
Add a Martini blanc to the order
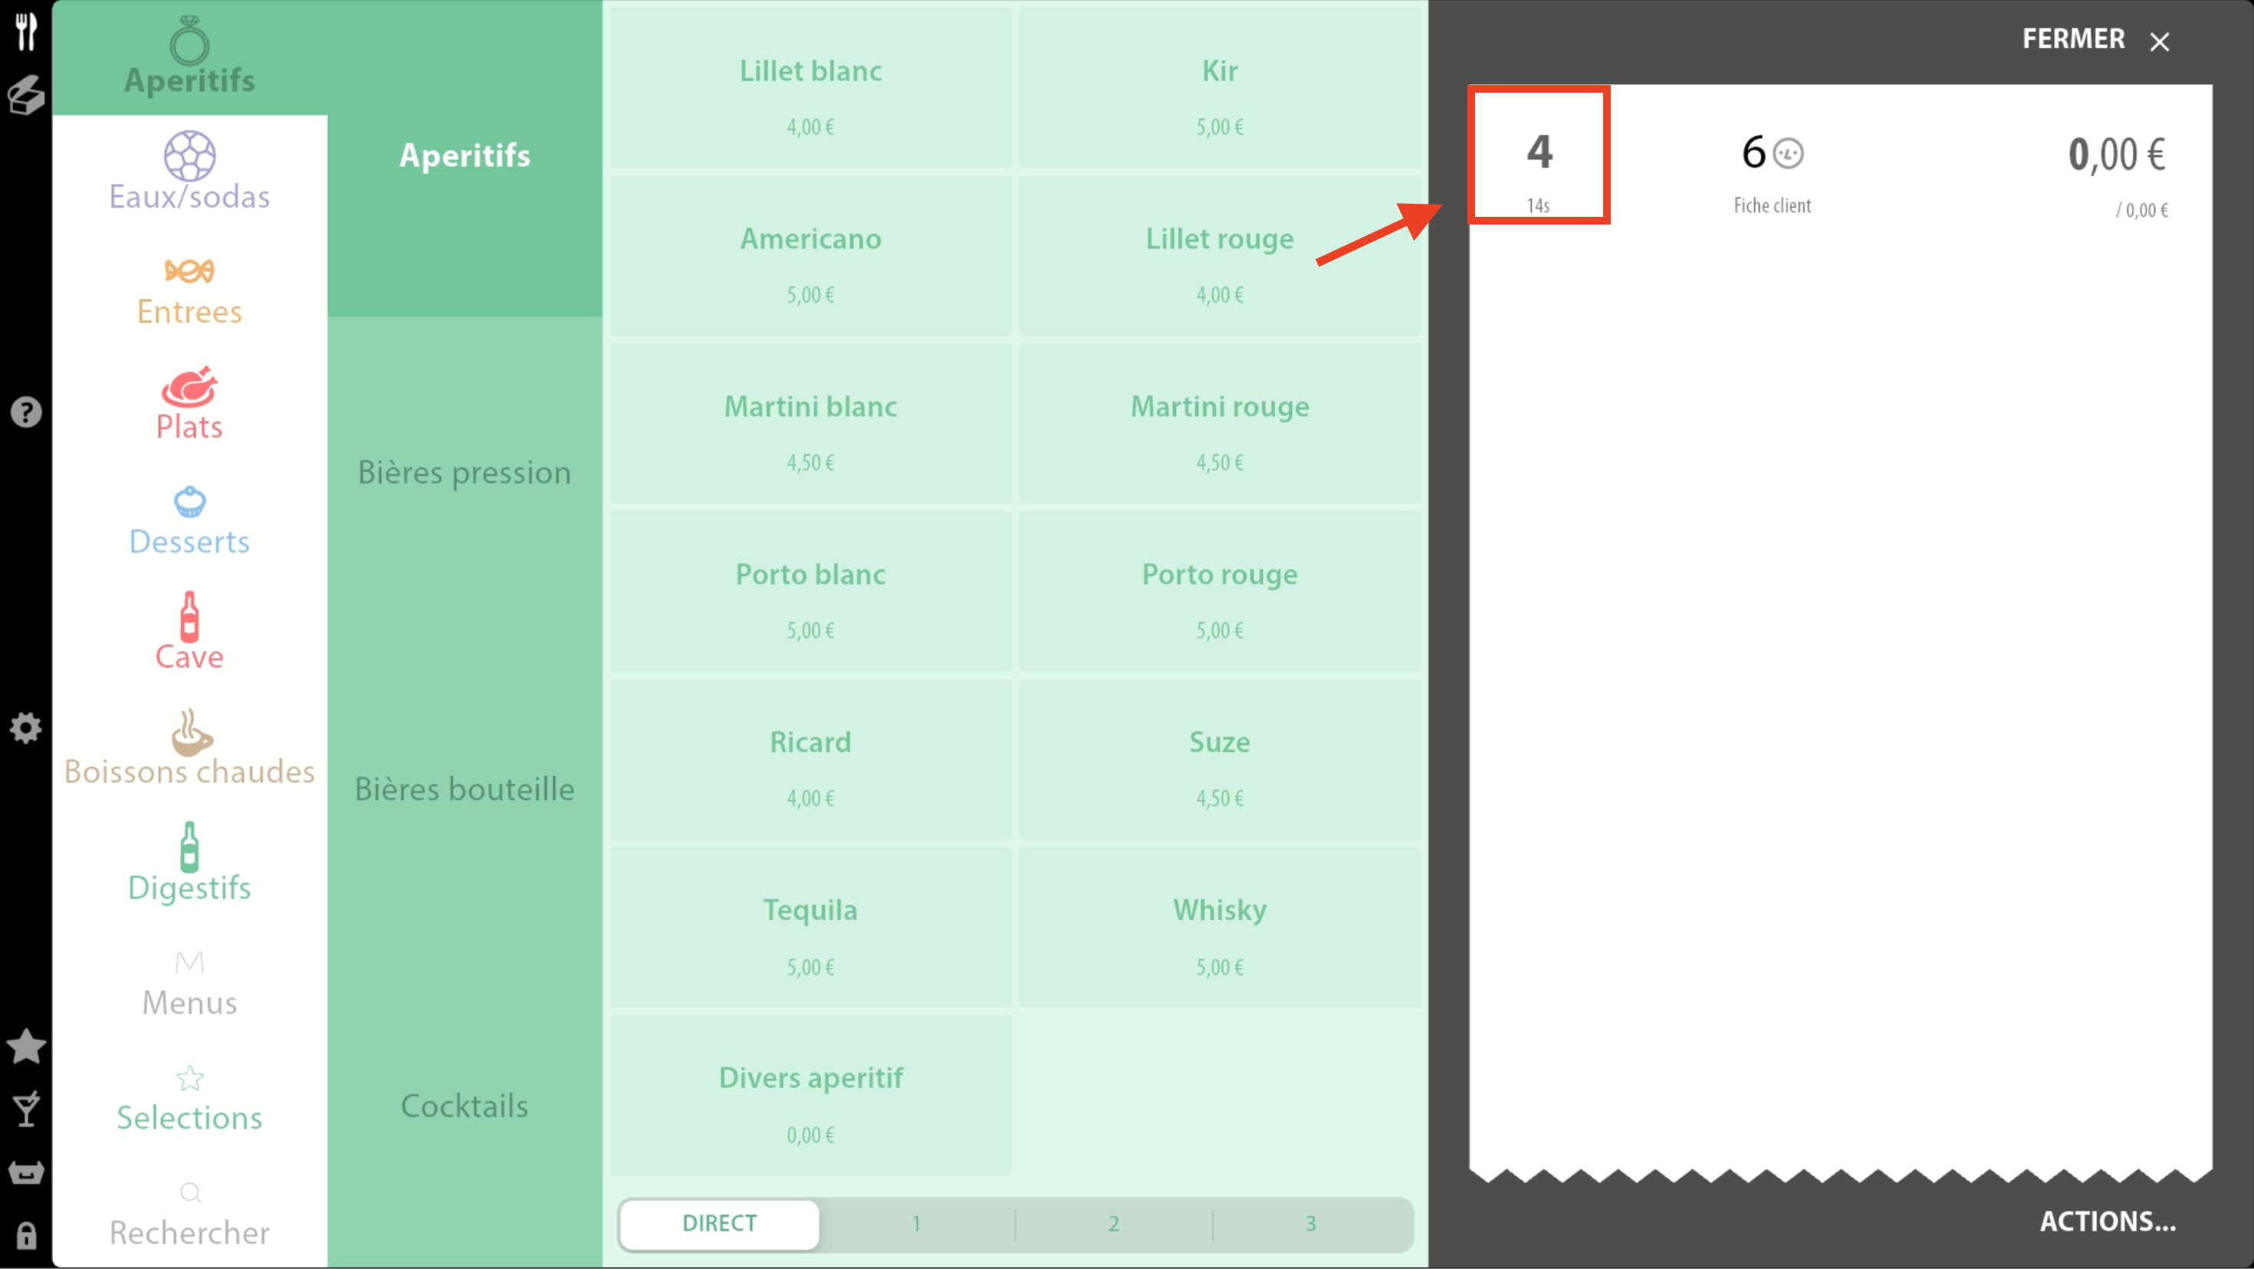(x=810, y=425)
